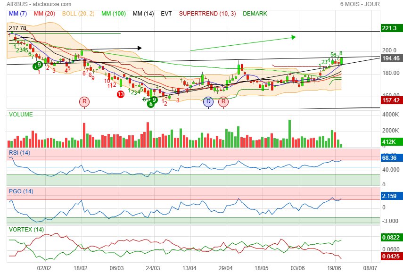Viewport: 403px width, 273px height.
Task: Click the green 9 DeMark marker near 02/02
Action: (x=39, y=64)
